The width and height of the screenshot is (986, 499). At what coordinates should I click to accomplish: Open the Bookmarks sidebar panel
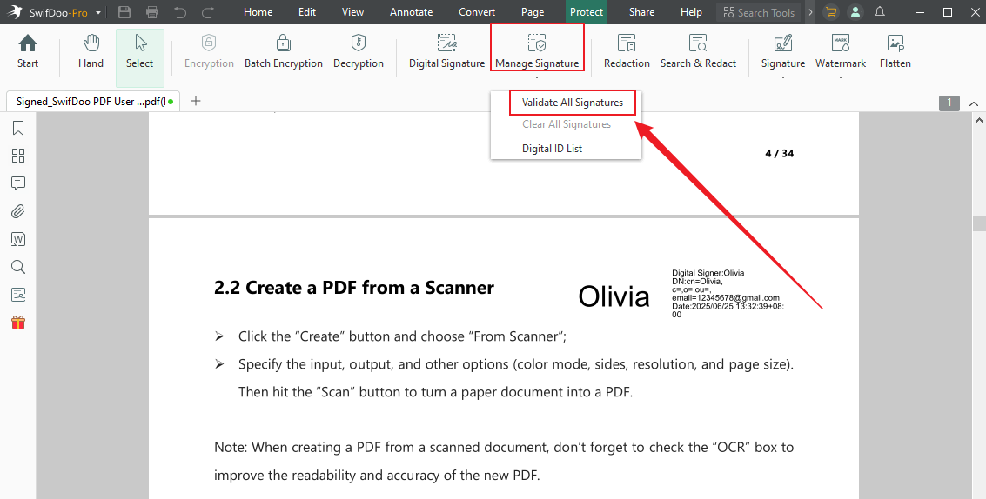coord(18,128)
